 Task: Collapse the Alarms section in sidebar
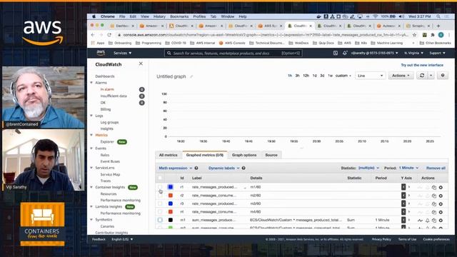click(x=91, y=83)
